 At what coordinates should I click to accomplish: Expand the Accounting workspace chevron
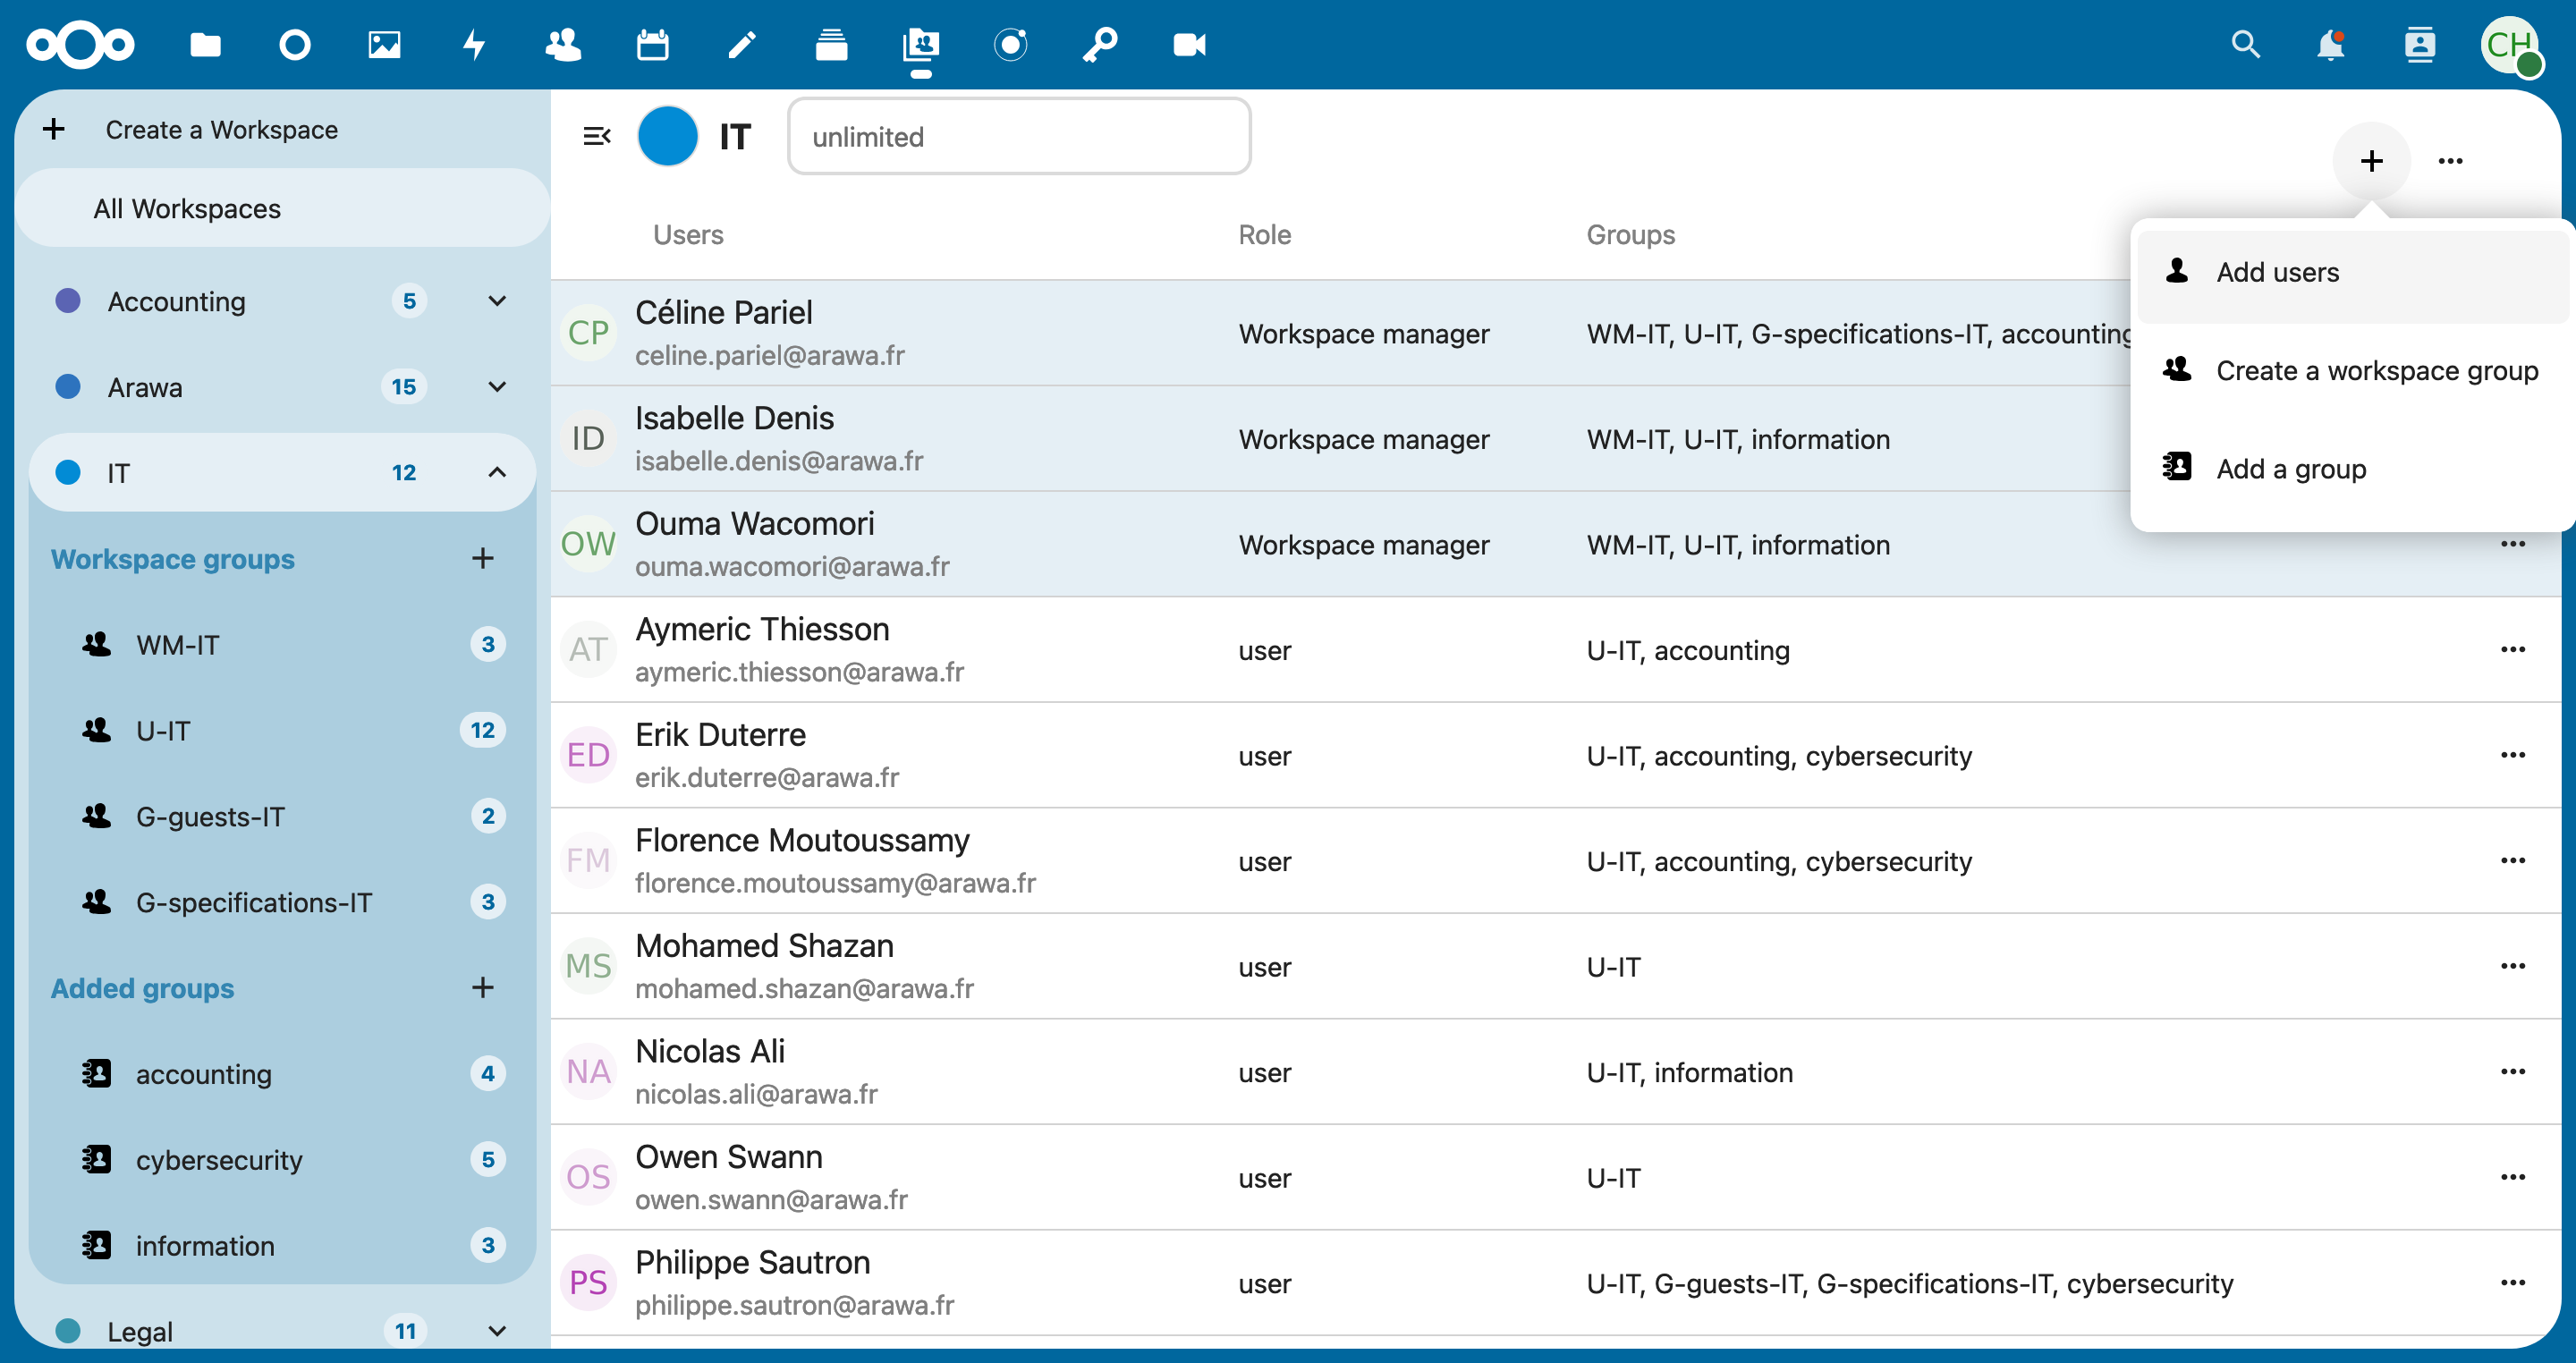click(x=497, y=301)
